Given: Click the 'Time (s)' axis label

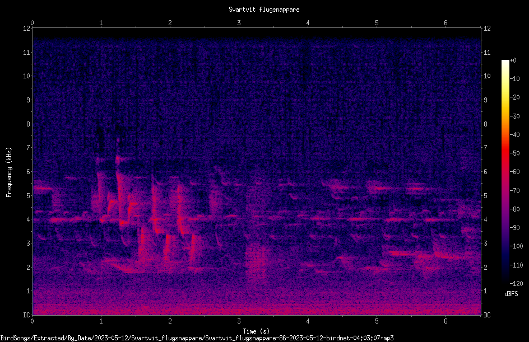Looking at the screenshot, I should pyautogui.click(x=256, y=331).
